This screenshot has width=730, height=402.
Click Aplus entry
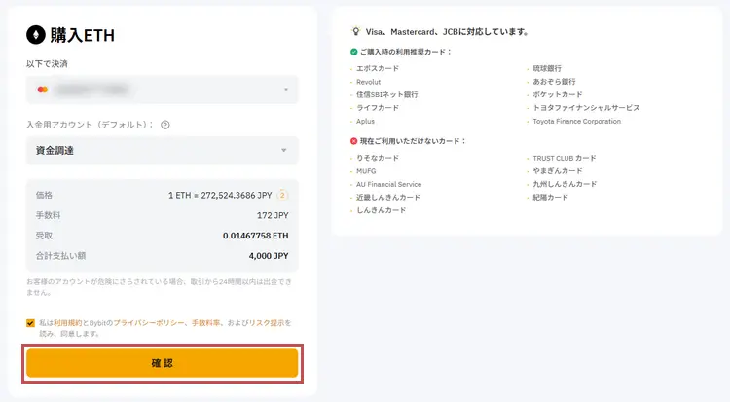click(x=365, y=121)
